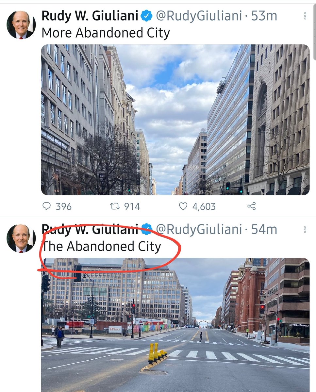This screenshot has height=392, width=316.
Task: Open the empty street photo in the top tweet
Action: pos(175,120)
